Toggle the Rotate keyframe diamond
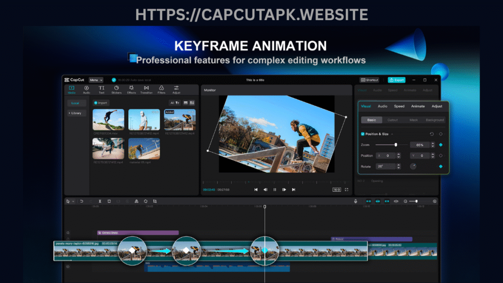 coord(441,166)
